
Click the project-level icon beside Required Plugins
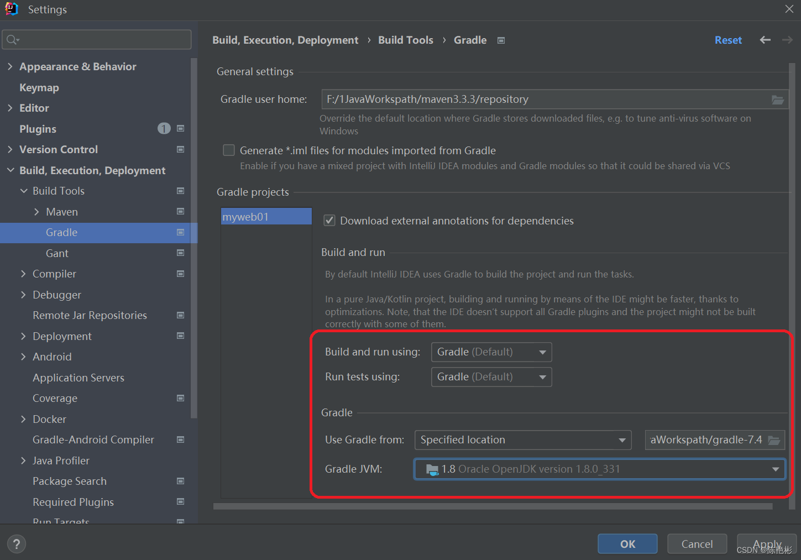[x=180, y=501]
